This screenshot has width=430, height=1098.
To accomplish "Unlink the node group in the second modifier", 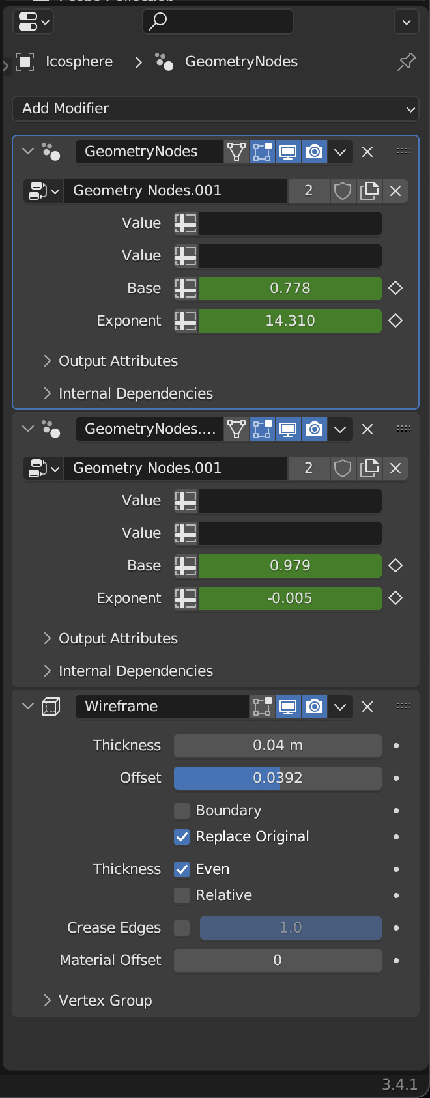I will pyautogui.click(x=395, y=468).
